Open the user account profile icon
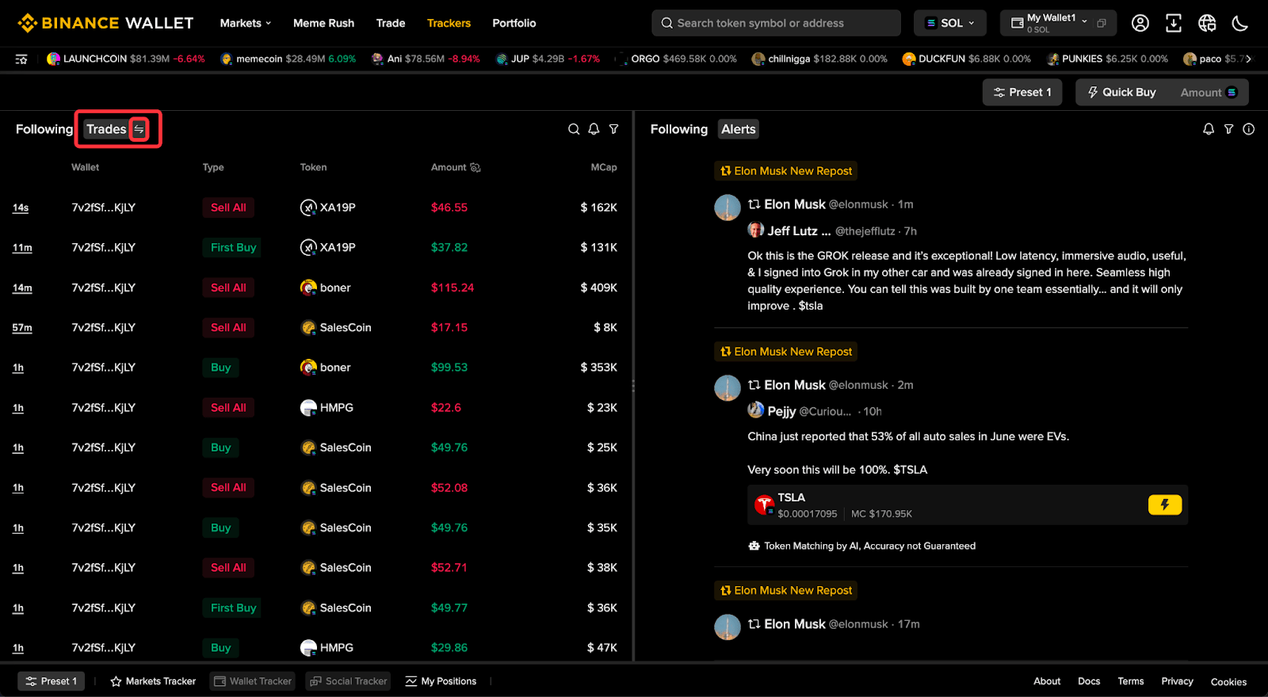 point(1140,23)
